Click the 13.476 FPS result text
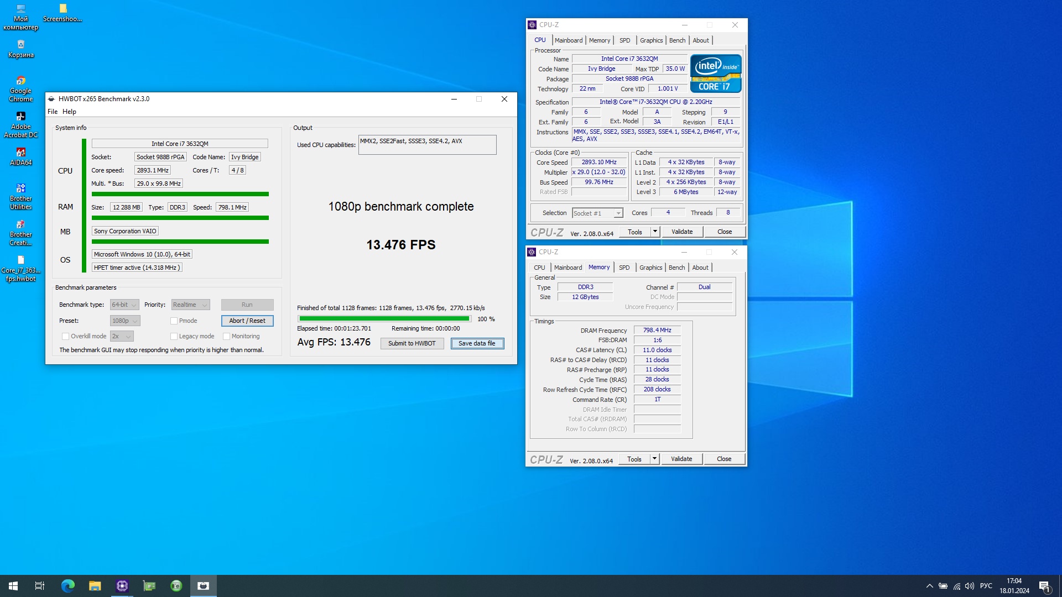 [401, 245]
